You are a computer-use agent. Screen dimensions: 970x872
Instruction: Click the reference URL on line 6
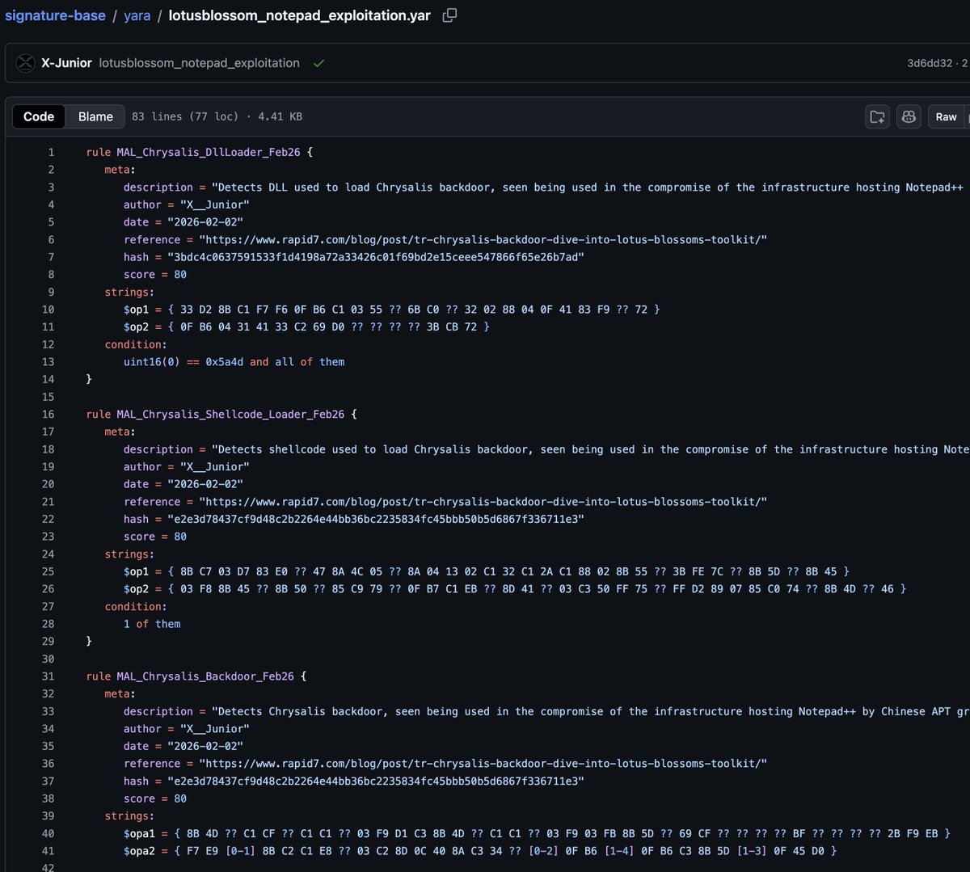coord(483,239)
